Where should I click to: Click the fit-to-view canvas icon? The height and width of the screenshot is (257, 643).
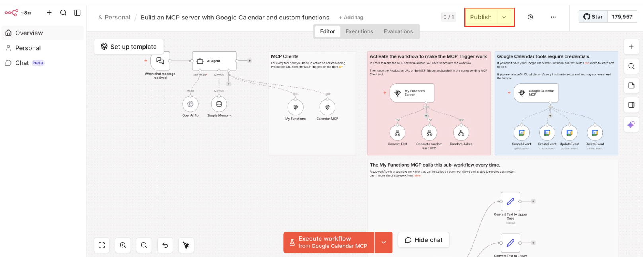[x=102, y=245]
